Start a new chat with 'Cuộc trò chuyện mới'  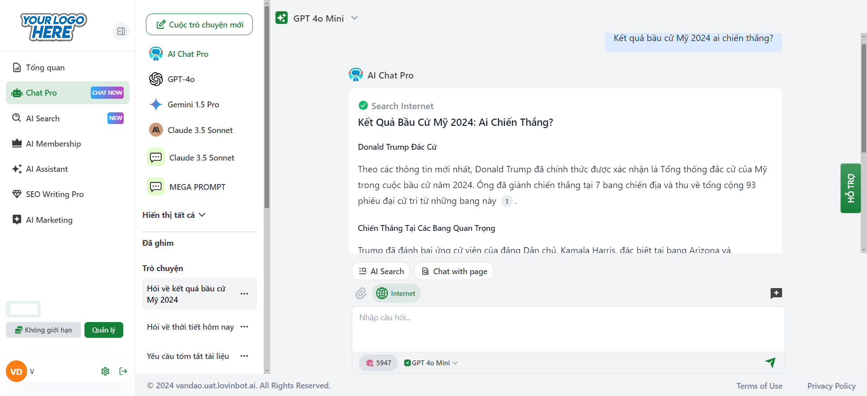click(x=199, y=24)
